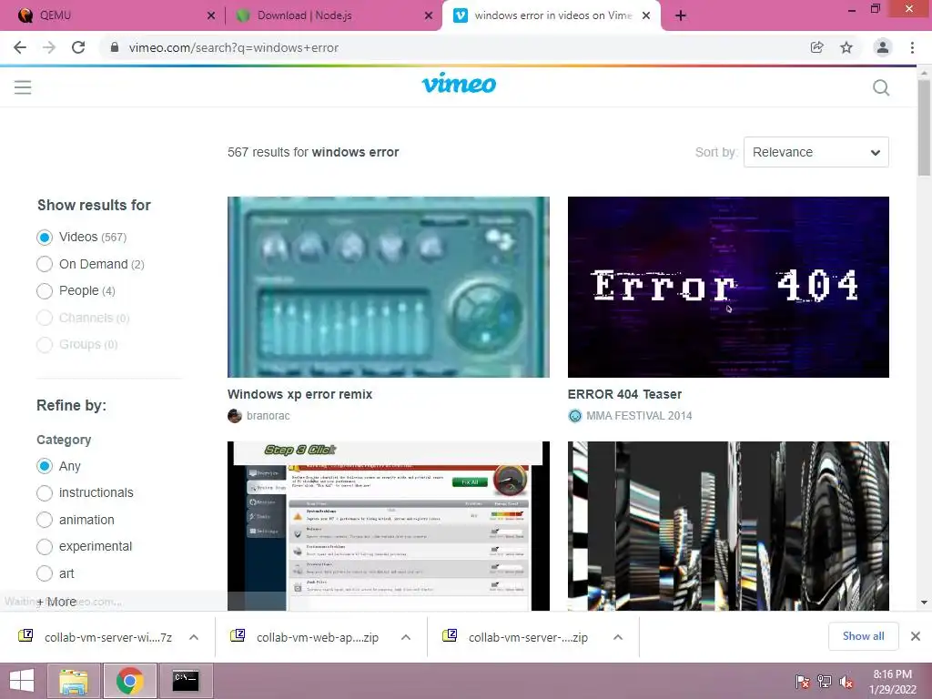Click the Action Center flag icon
Viewport: 932px width, 699px height.
[803, 681]
